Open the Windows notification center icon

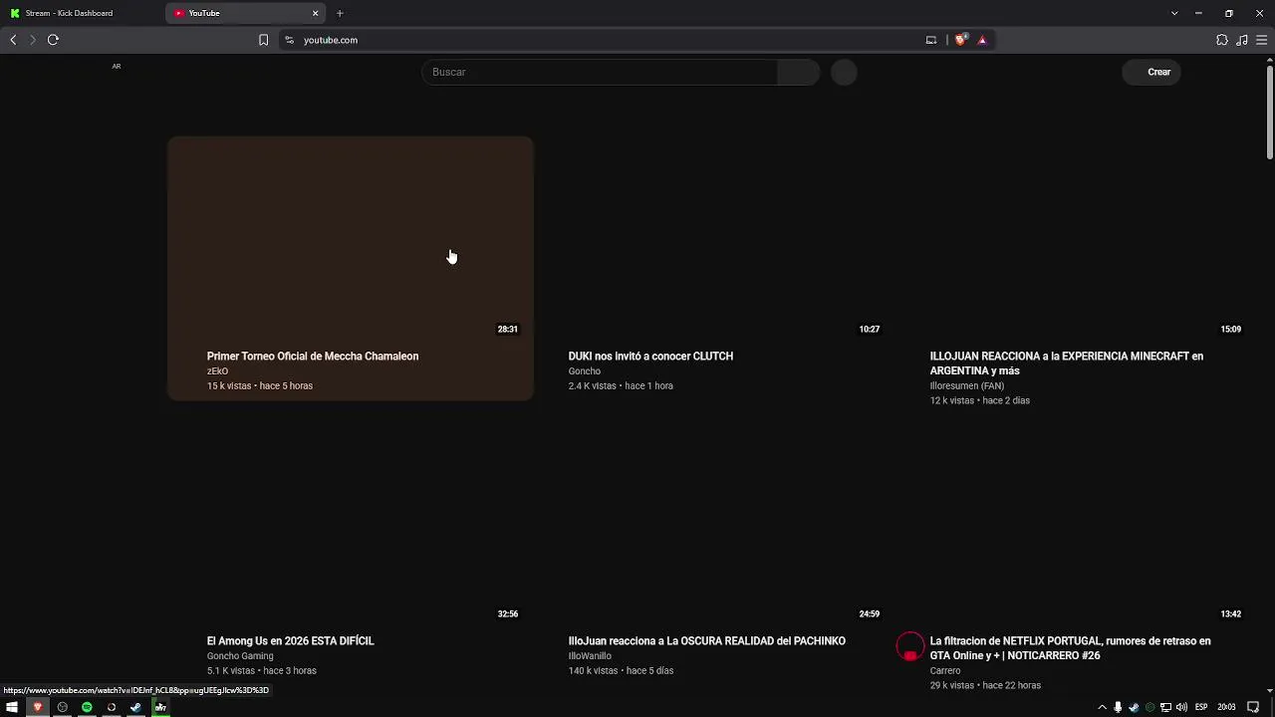pos(1254,707)
